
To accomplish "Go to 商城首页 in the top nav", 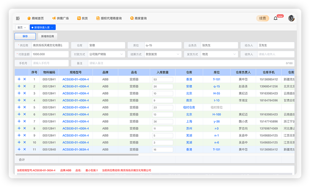I will 35,18.
